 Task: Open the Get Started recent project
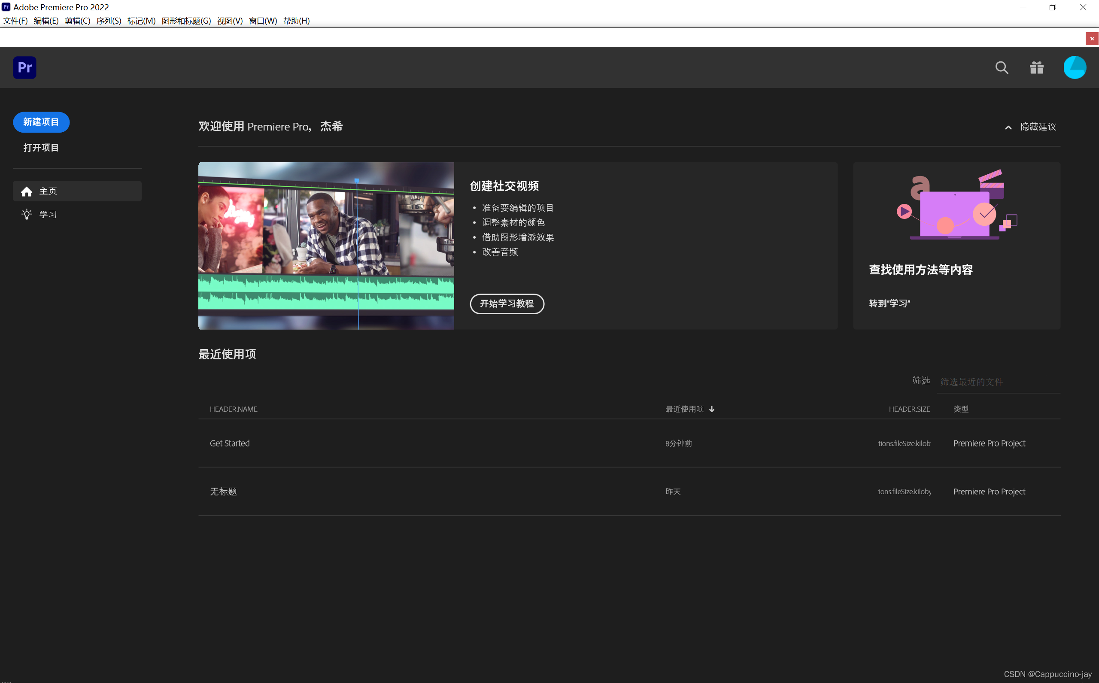(230, 443)
